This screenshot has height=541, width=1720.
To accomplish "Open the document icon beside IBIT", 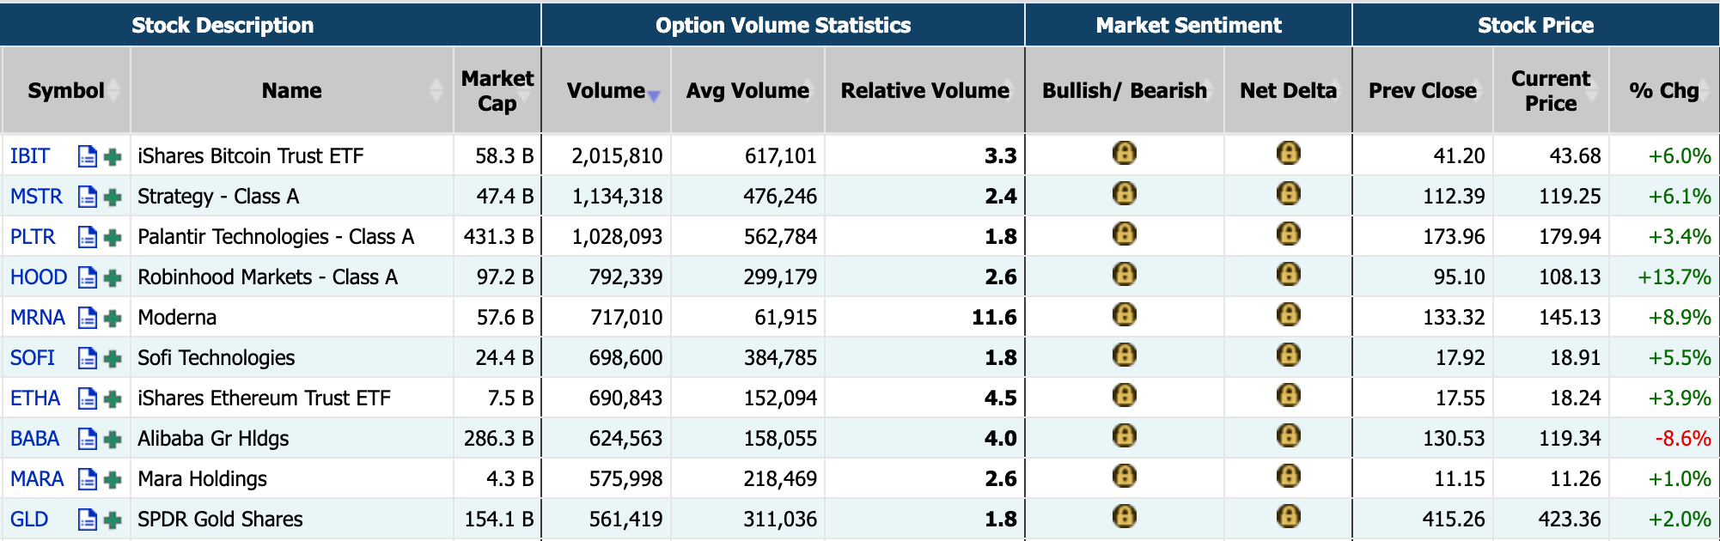I will tap(87, 156).
